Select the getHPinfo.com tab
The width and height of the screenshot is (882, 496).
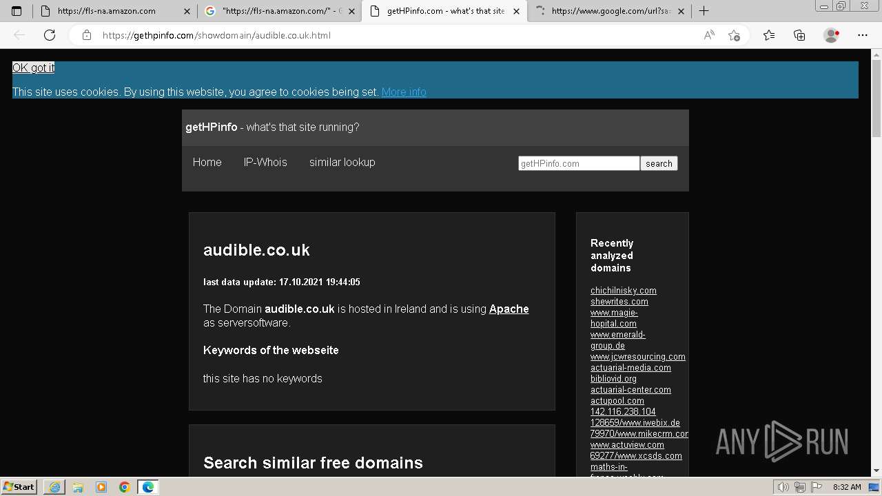pos(444,11)
